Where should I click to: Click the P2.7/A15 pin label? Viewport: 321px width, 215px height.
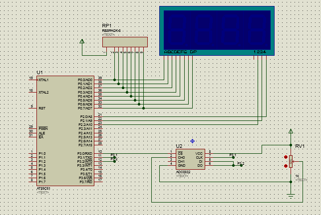[x=85, y=145]
